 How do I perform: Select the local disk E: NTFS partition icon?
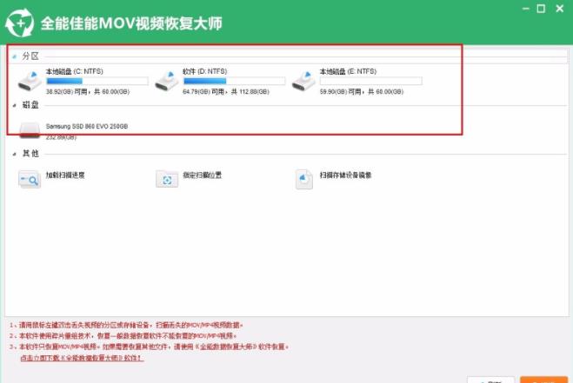coord(303,81)
